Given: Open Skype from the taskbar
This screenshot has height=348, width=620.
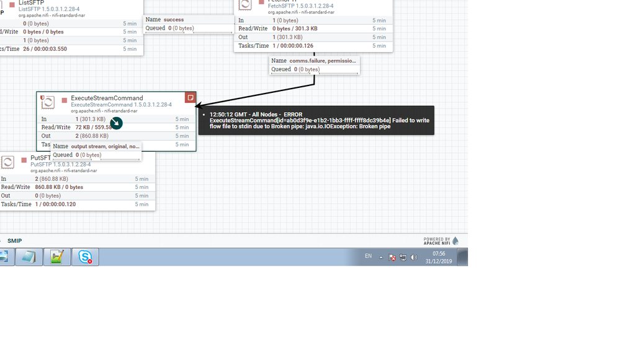Looking at the screenshot, I should [85, 257].
